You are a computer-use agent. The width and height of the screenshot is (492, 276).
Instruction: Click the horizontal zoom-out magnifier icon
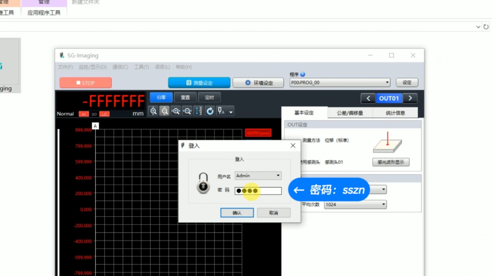pyautogui.click(x=187, y=111)
